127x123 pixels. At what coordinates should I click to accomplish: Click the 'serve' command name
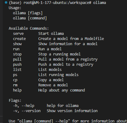tap(18, 34)
